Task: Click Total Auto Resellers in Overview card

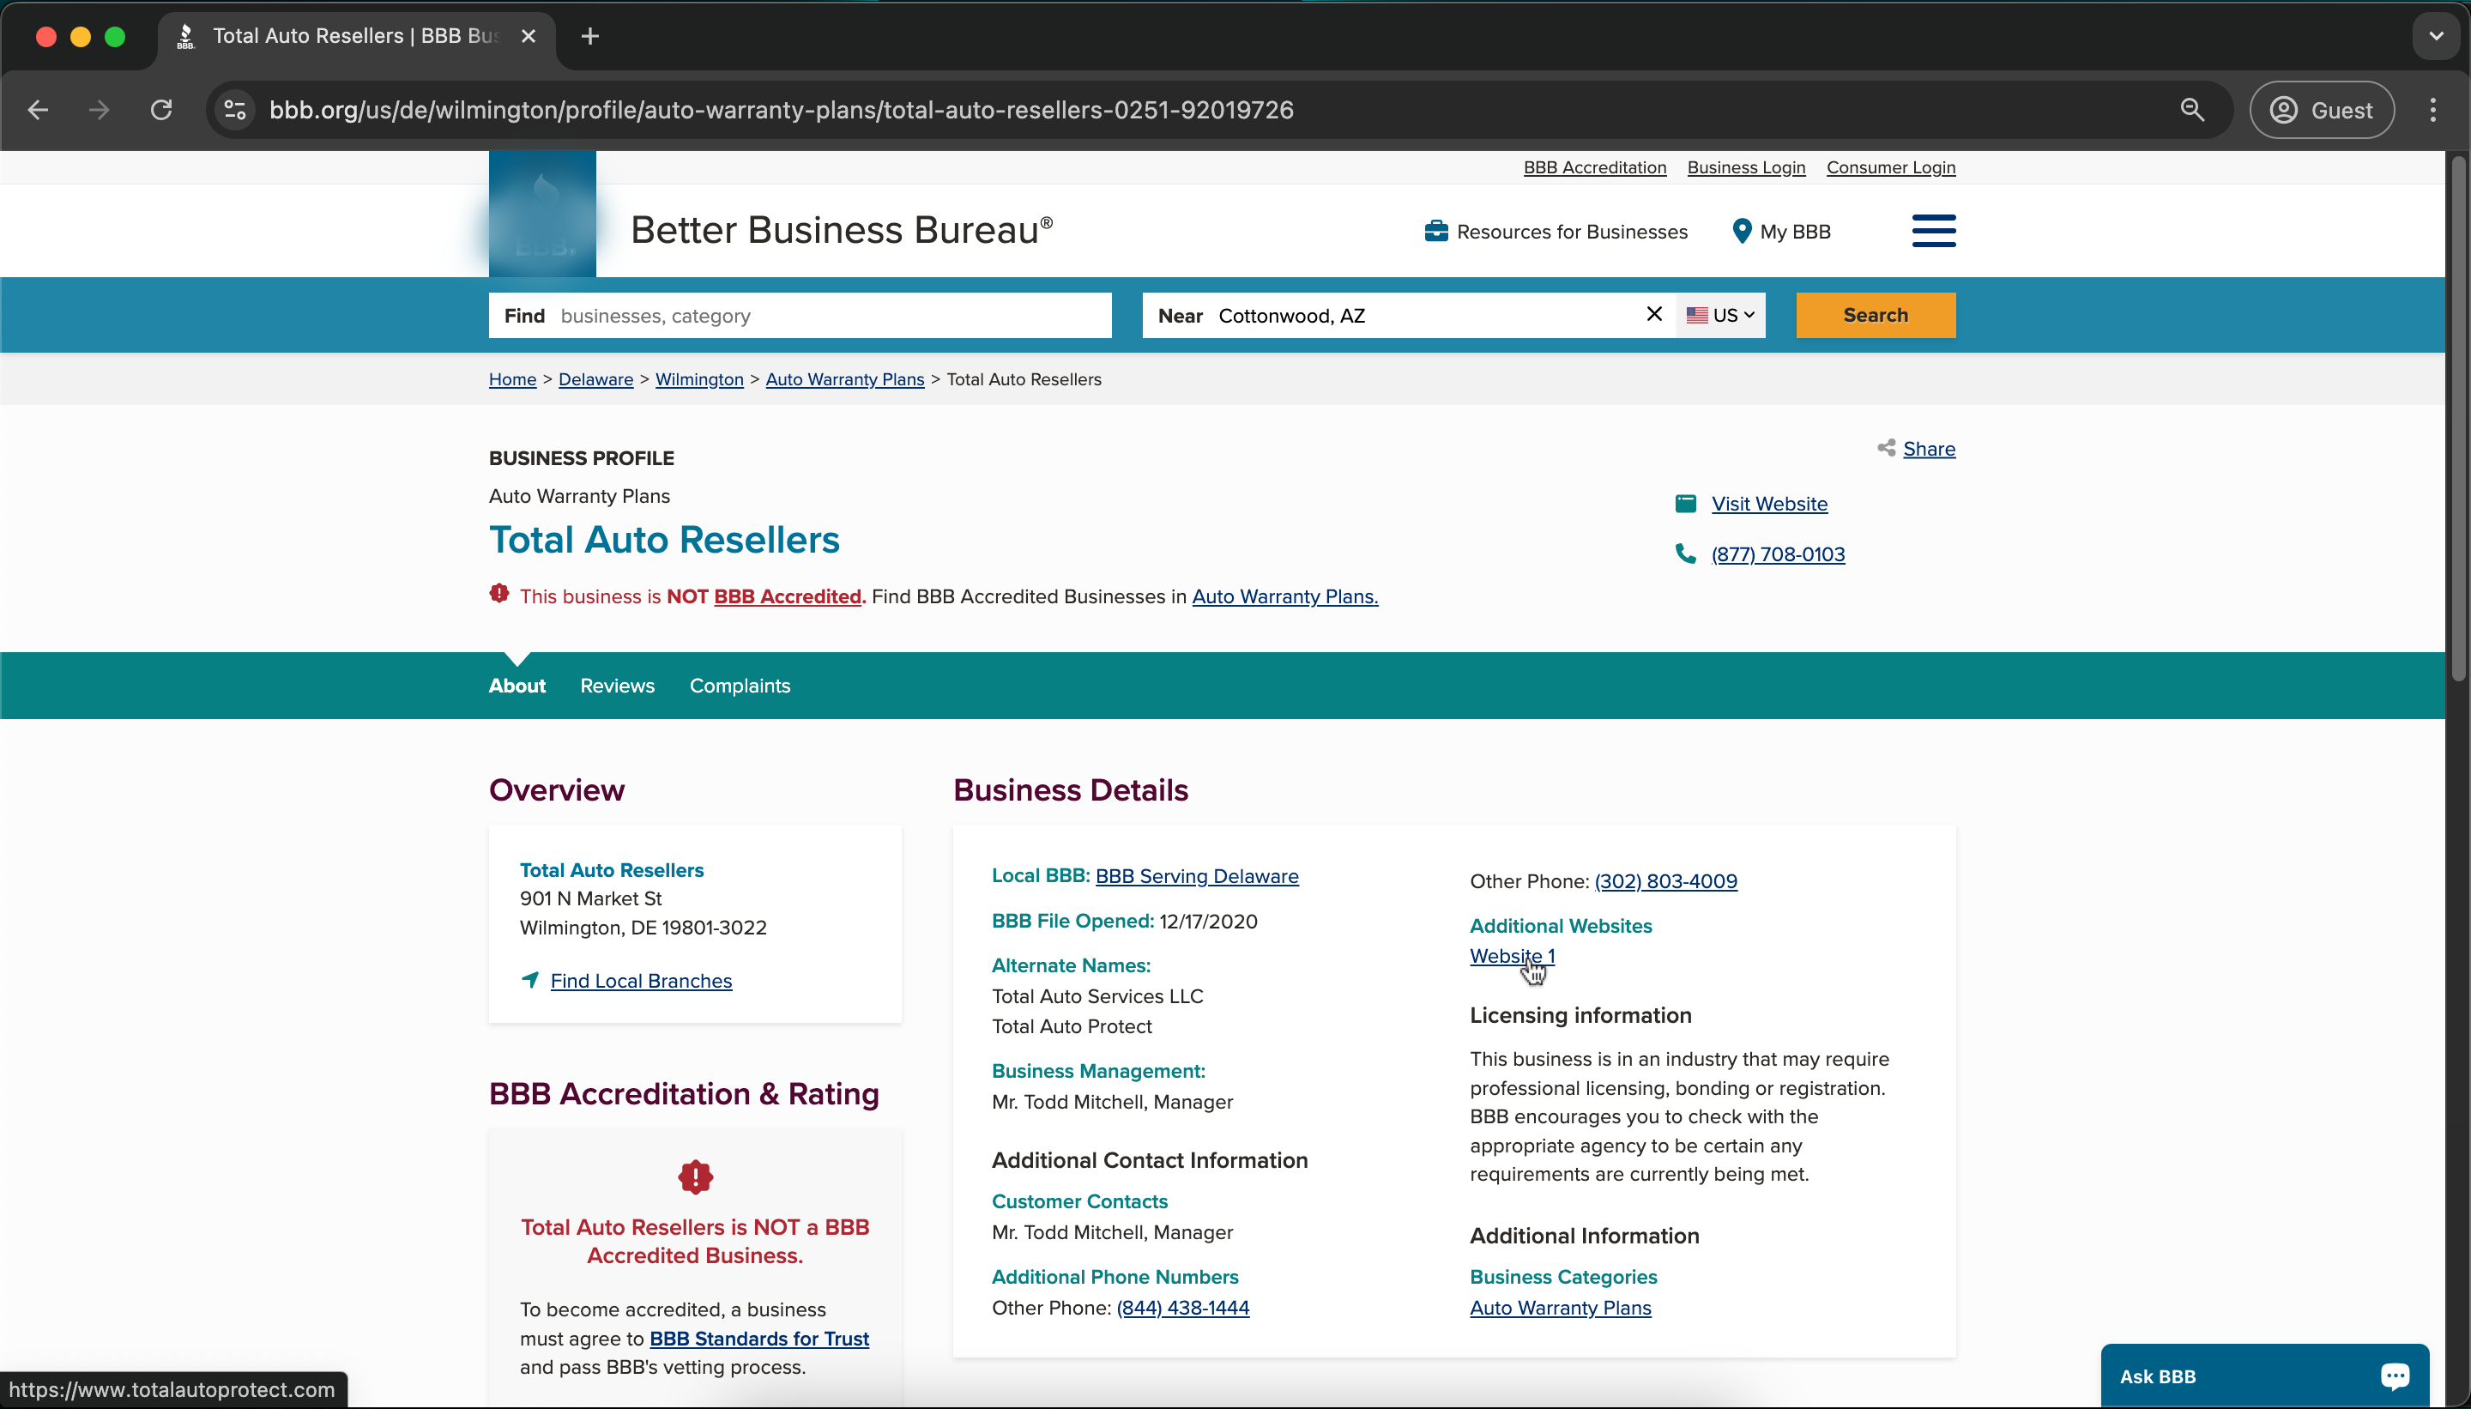Action: point(612,871)
